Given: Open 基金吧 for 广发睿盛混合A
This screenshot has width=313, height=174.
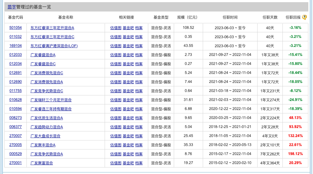Looking at the screenshot, I should (x=128, y=55).
